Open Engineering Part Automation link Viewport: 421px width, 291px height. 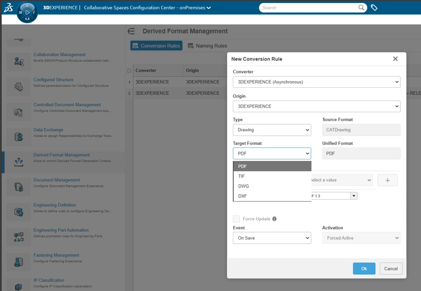[61, 230]
